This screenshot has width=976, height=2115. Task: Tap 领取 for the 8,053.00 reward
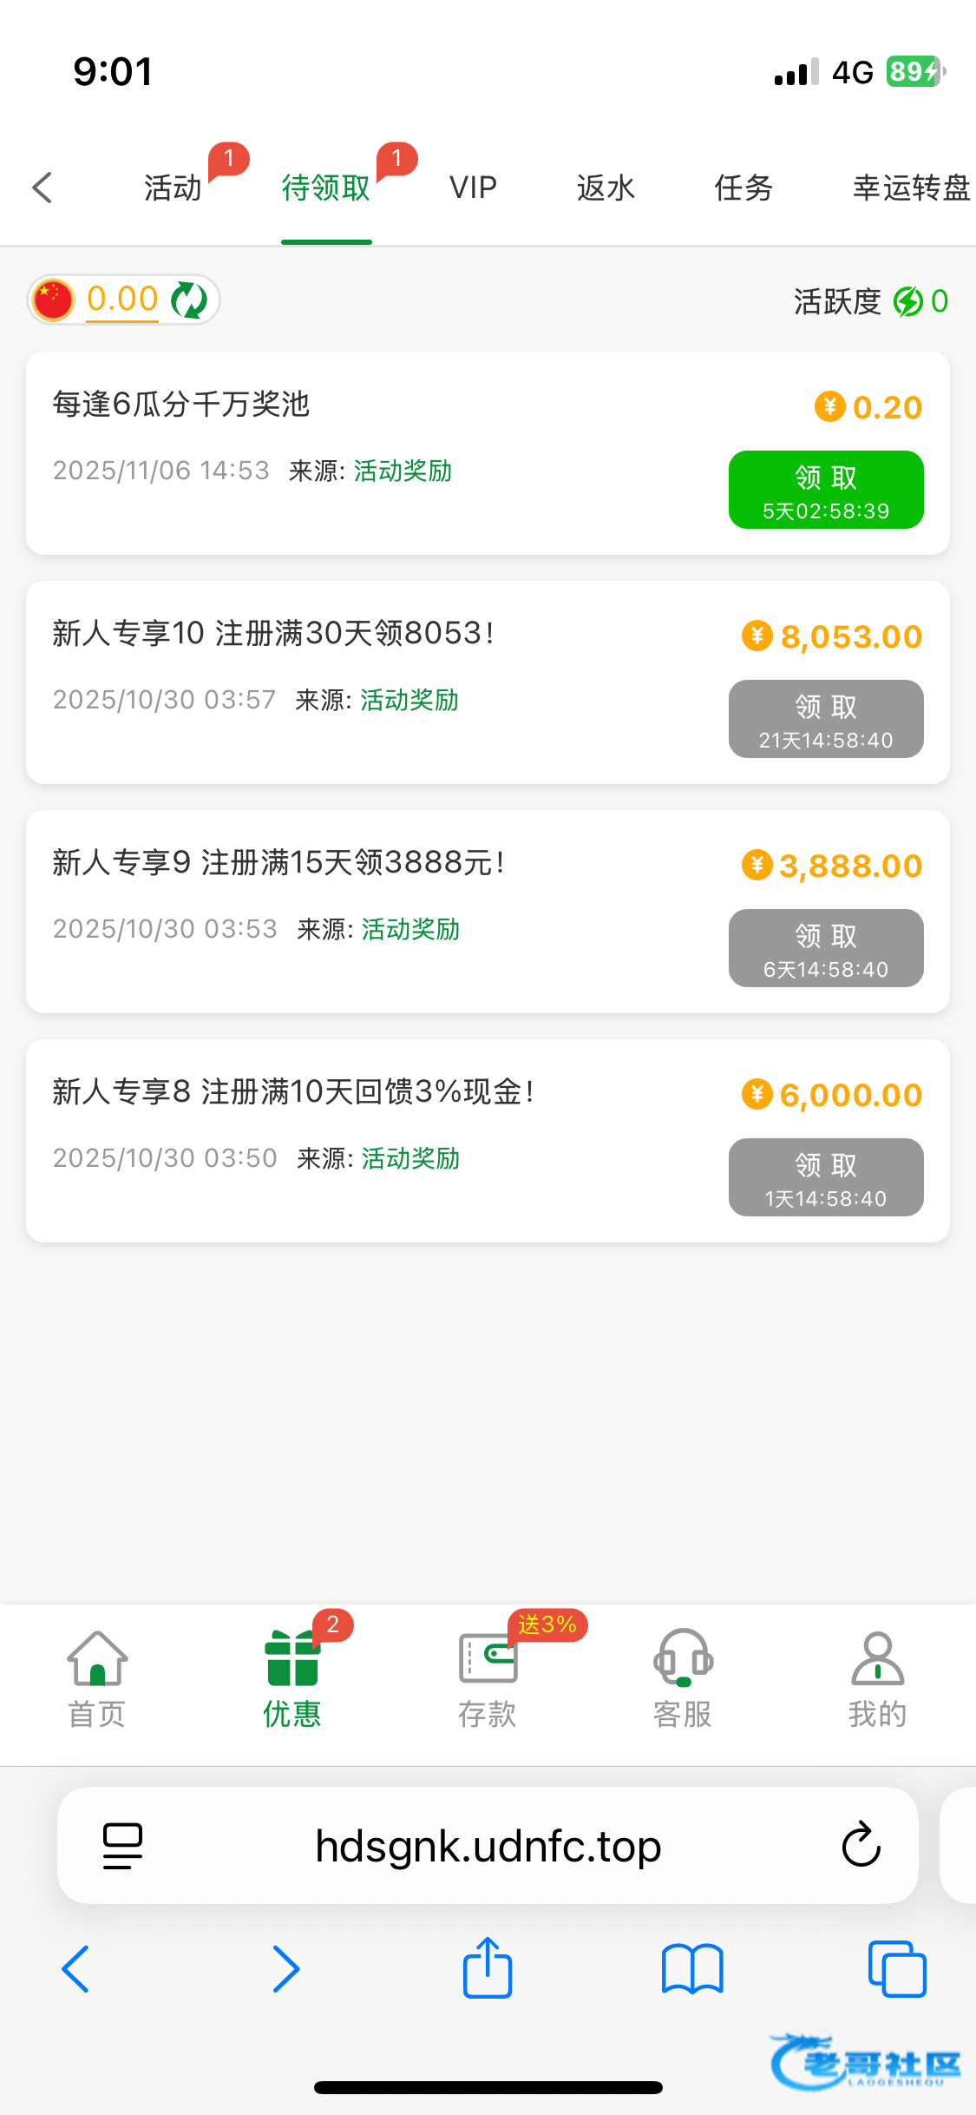(826, 719)
